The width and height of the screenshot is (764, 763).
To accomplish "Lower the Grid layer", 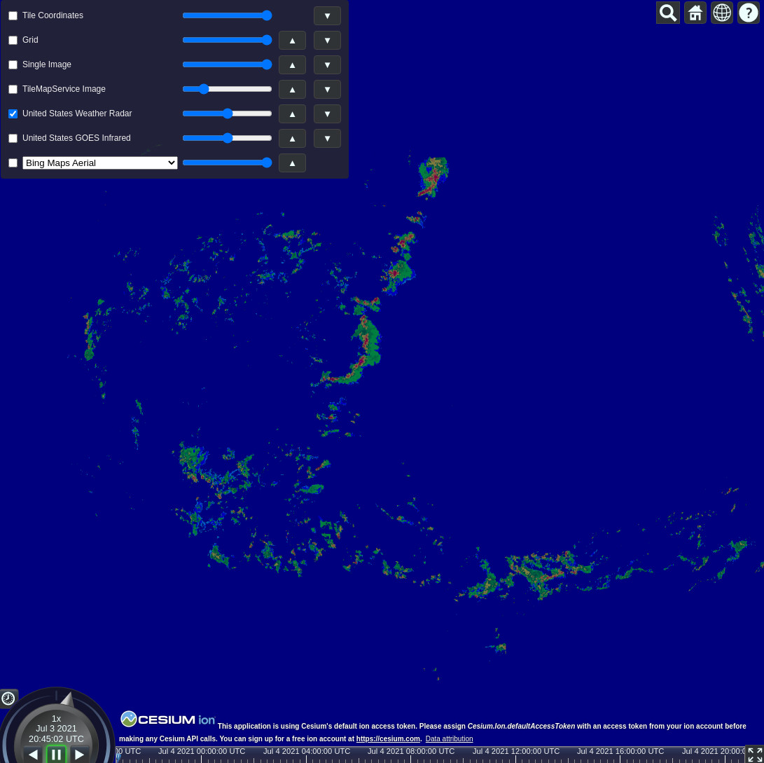I will click(x=327, y=41).
